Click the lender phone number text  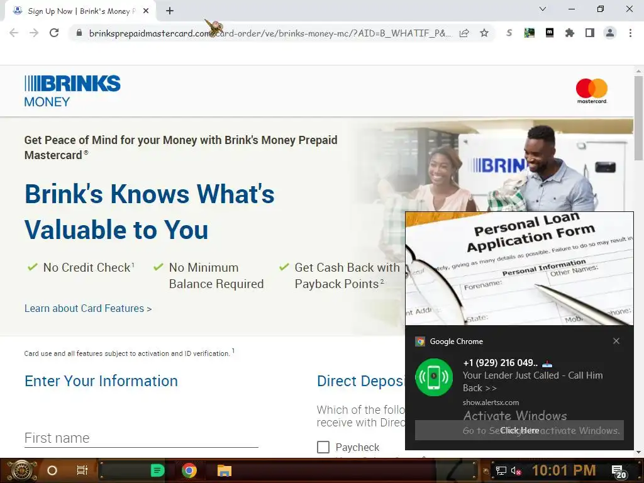click(500, 363)
